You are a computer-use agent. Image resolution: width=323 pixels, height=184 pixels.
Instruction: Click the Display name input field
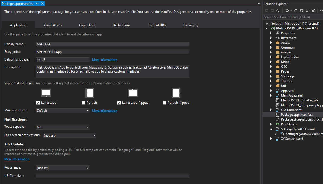point(113,44)
